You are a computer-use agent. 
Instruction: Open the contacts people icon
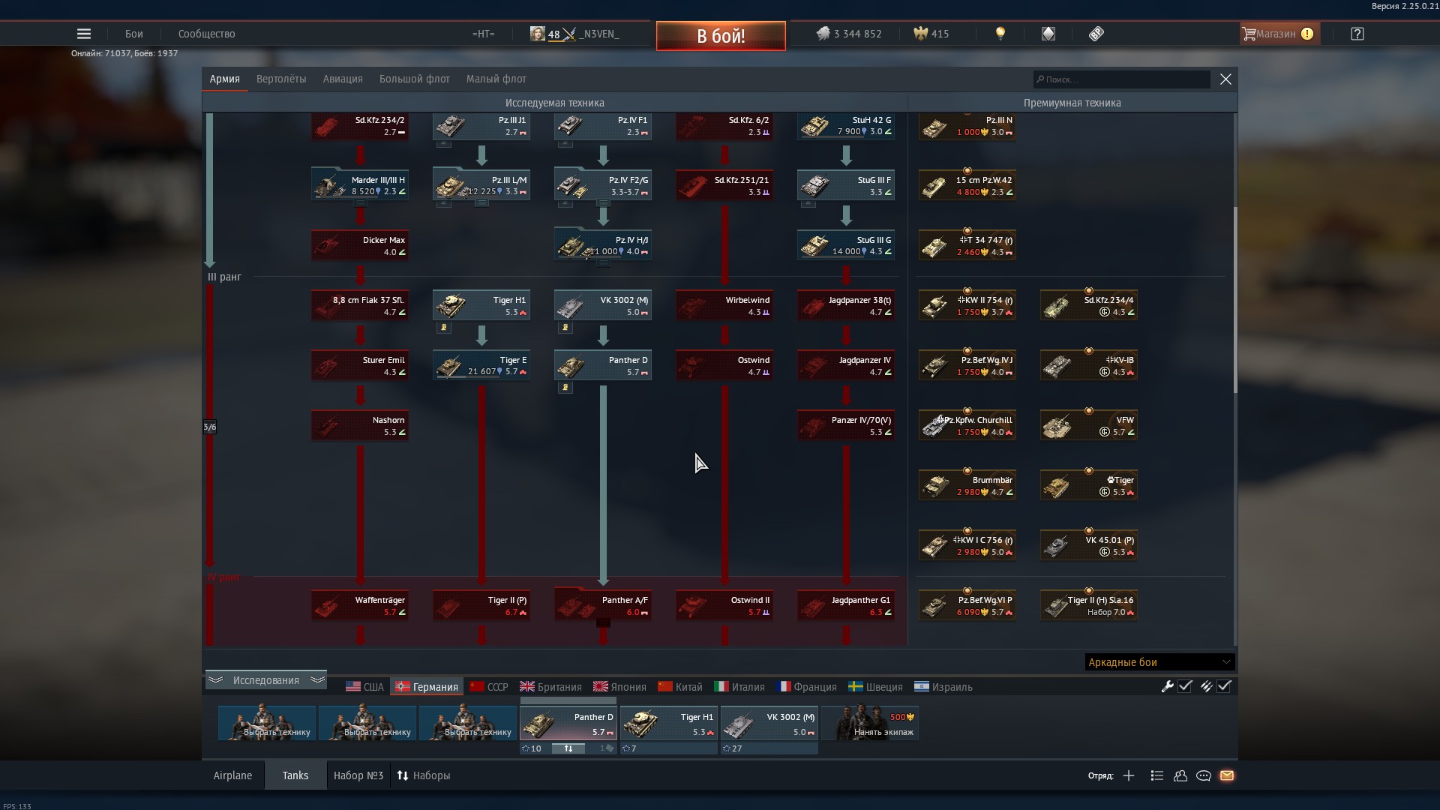[x=1180, y=775]
